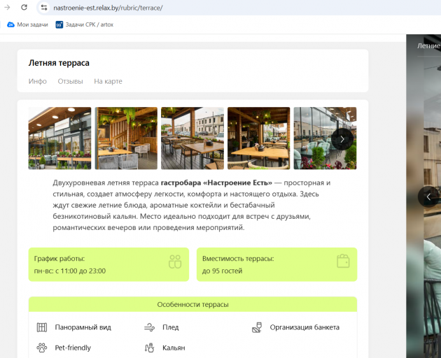Go forward with the browser arrow icon
The width and height of the screenshot is (441, 358).
click(x=7, y=7)
